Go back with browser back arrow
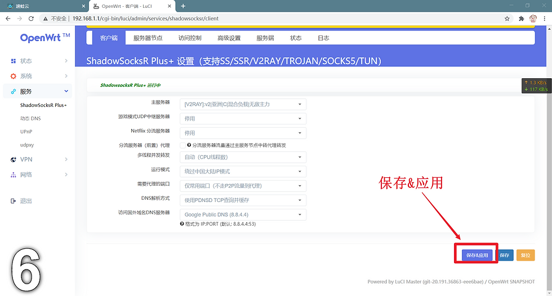This screenshot has width=552, height=296. pos(8,18)
